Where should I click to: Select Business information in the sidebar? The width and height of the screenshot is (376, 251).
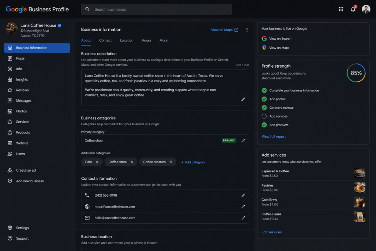coord(37,48)
